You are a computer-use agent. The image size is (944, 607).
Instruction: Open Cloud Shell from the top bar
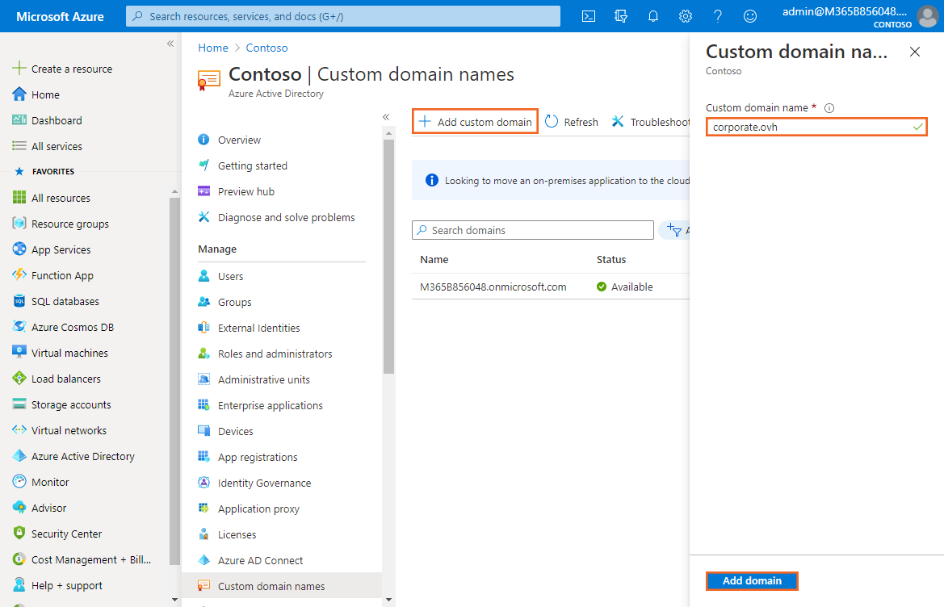pos(589,16)
